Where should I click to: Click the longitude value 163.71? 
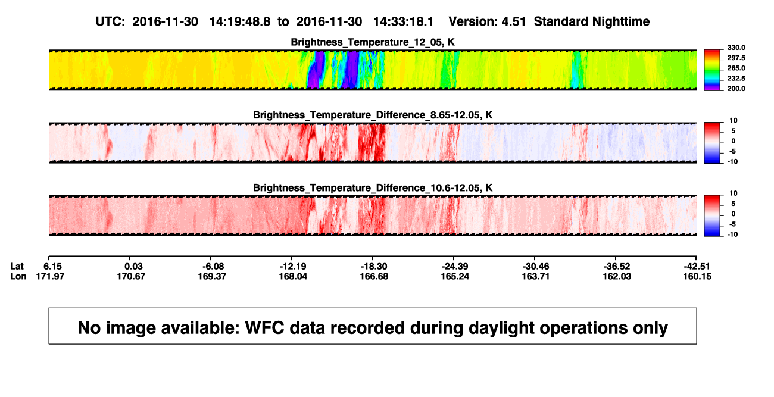coord(535,276)
